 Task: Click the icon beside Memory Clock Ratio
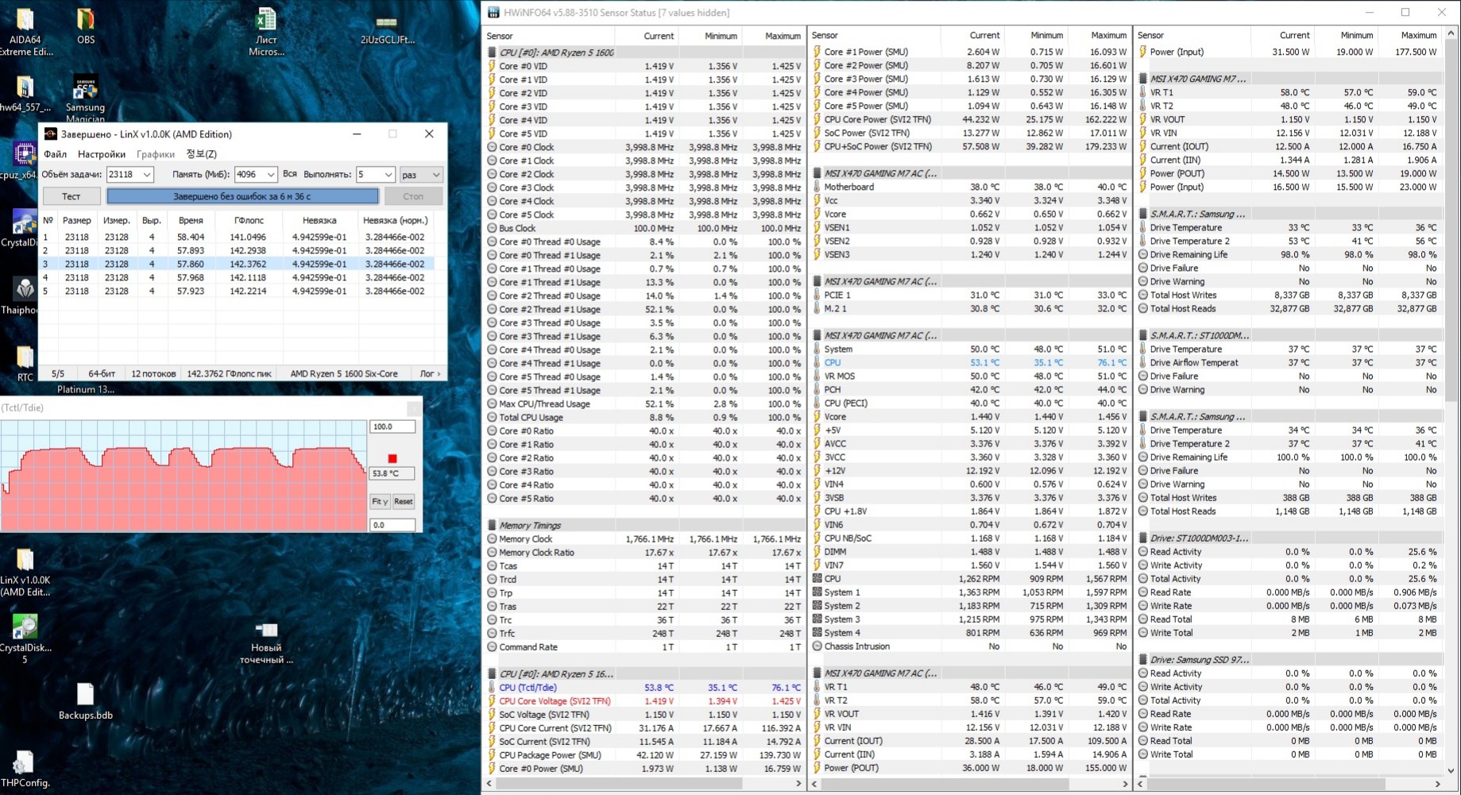click(x=492, y=553)
